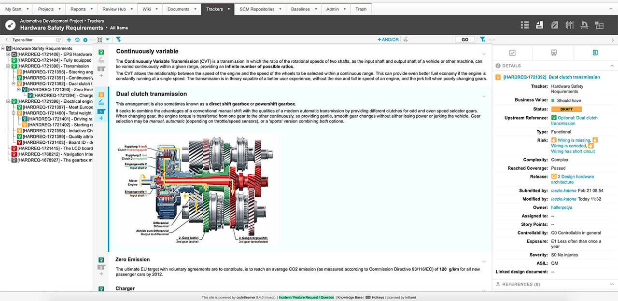Collapse the DETAILS section chevron

612,66
